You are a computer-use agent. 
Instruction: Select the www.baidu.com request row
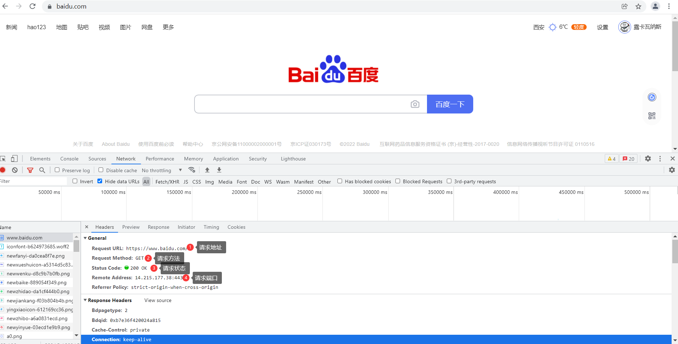37,238
